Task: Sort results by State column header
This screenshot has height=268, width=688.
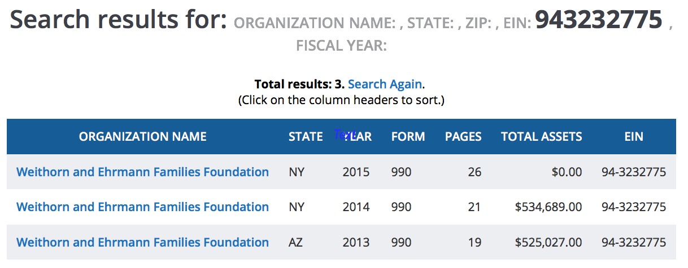Action: pos(306,137)
